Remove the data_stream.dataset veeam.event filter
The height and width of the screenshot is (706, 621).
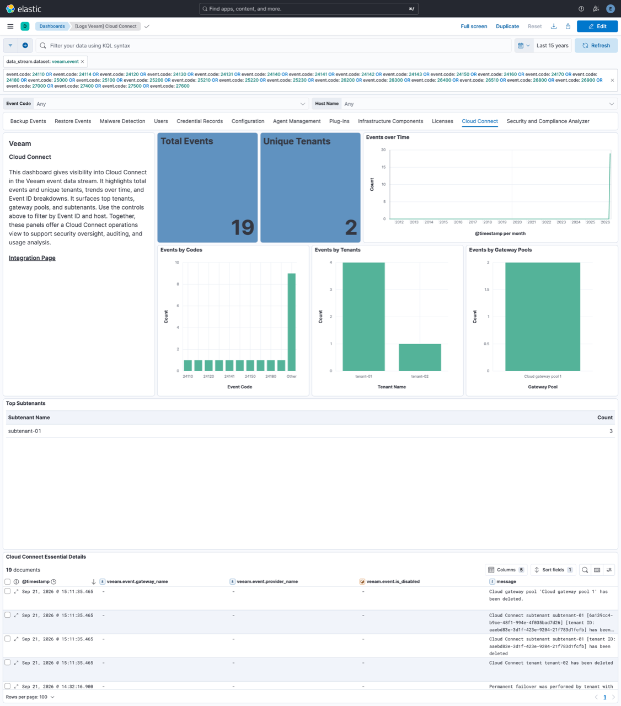[x=83, y=62]
